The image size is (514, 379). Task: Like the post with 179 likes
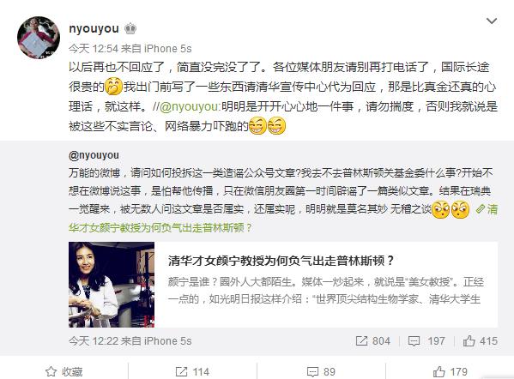tap(451, 372)
